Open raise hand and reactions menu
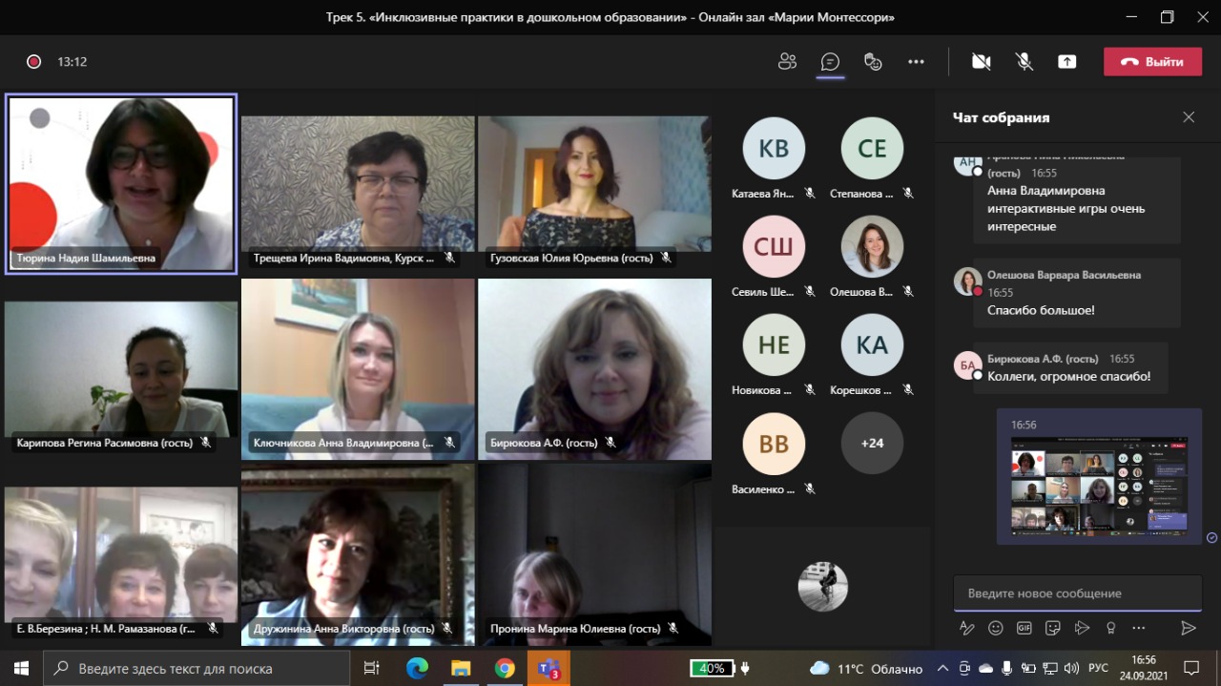 point(873,62)
